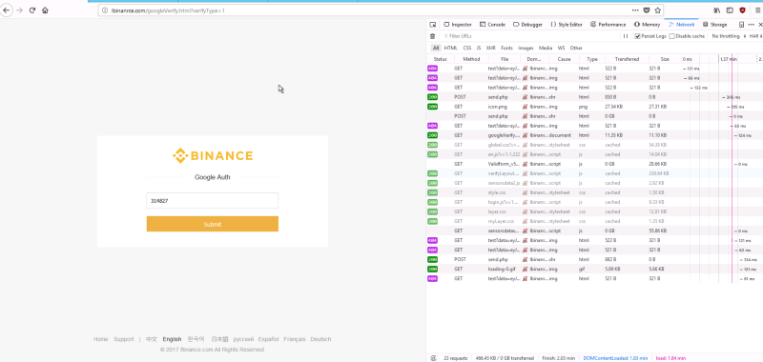Image resolution: width=763 pixels, height=362 pixels.
Task: Sort by the Status column header
Action: pos(440,59)
